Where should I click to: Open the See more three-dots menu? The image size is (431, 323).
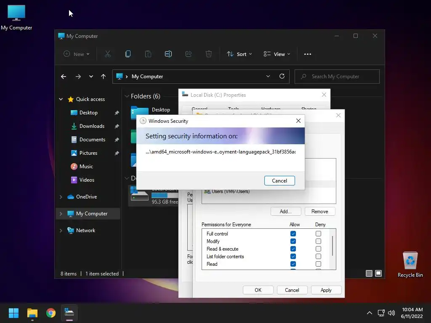[x=308, y=54]
